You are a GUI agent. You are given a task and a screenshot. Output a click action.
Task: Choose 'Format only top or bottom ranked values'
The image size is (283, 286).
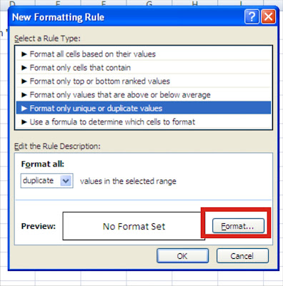(x=144, y=82)
